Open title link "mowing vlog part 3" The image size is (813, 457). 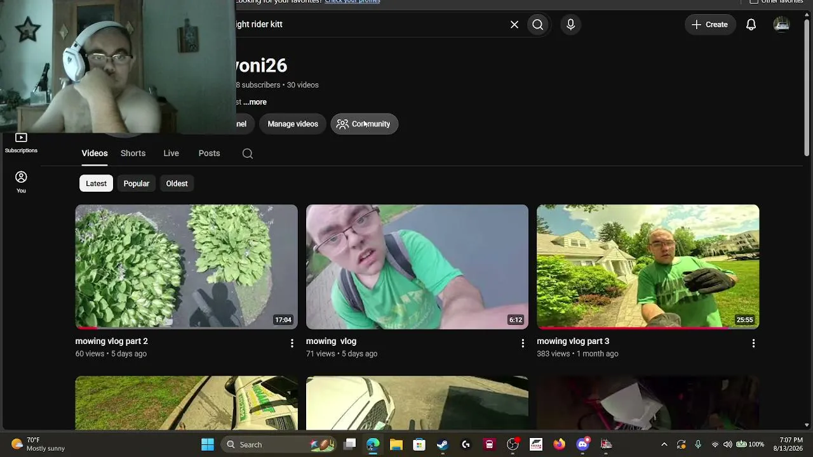pos(573,341)
